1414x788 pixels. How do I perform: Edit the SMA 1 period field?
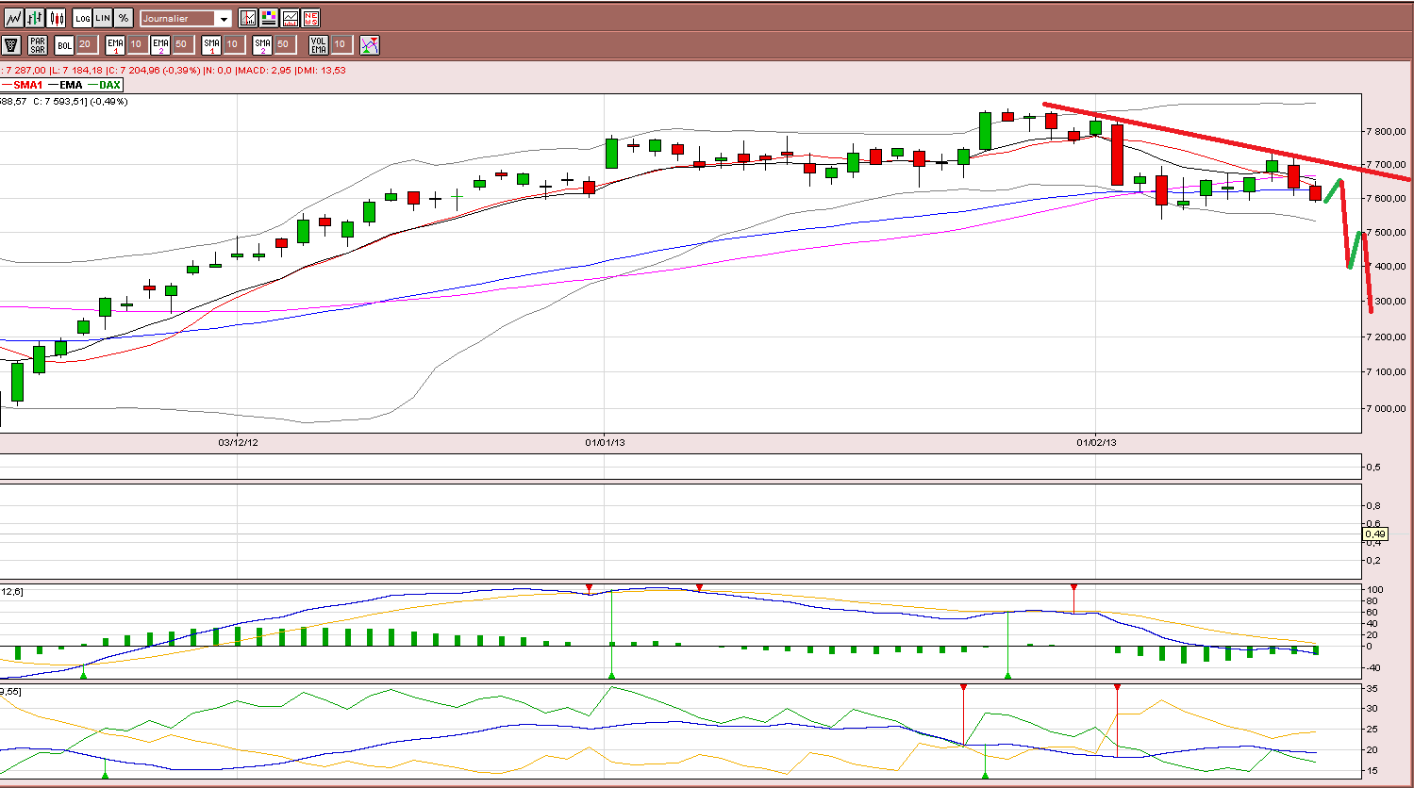(x=234, y=44)
